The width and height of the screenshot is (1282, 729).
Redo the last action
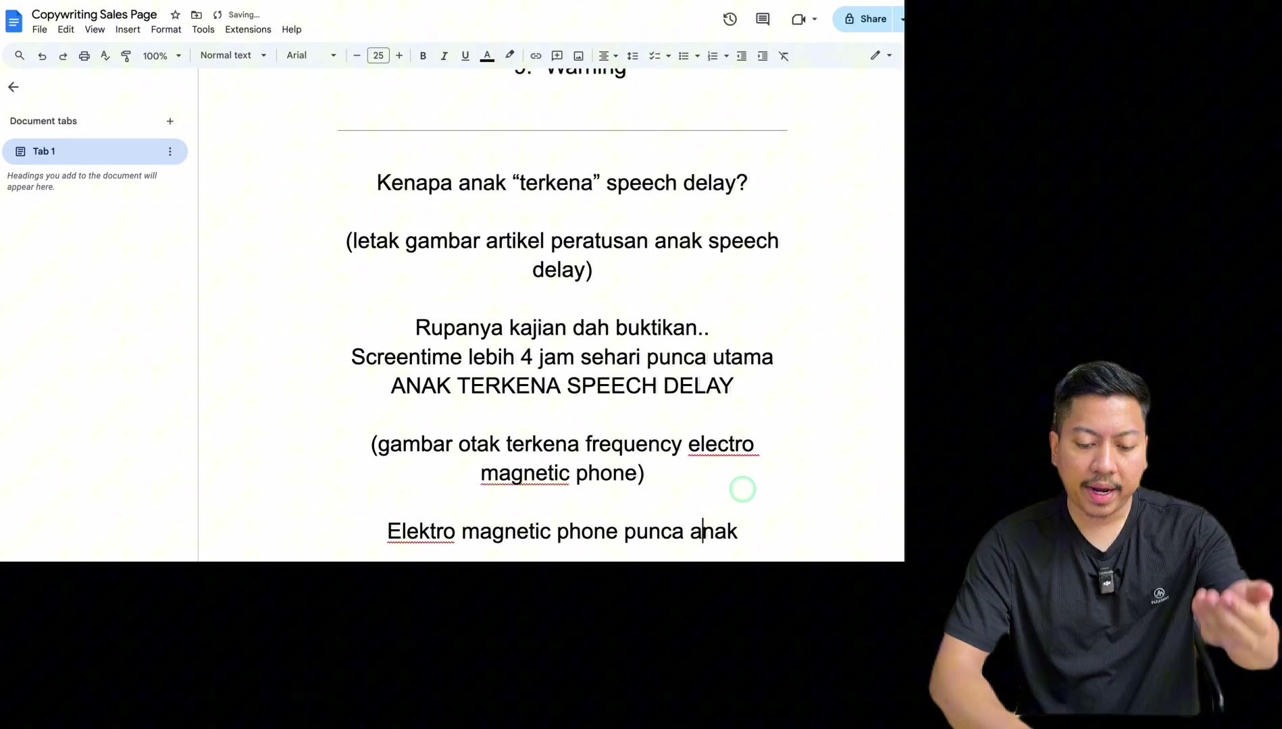[x=63, y=56]
